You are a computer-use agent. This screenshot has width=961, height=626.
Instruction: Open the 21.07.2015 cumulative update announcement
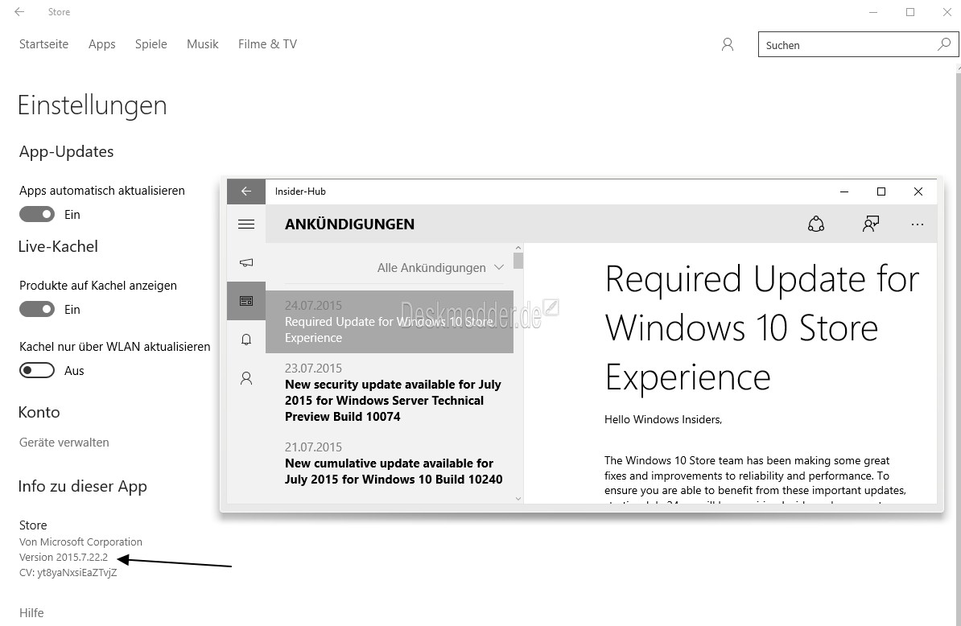[x=394, y=463]
